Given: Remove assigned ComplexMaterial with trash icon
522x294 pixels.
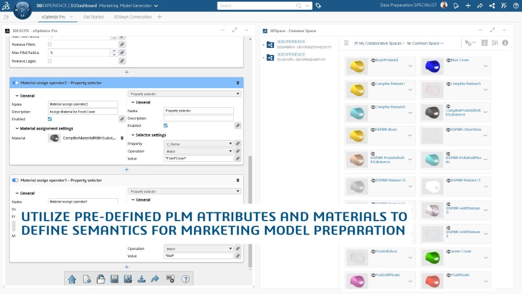Looking at the screenshot, I should tap(122, 138).
